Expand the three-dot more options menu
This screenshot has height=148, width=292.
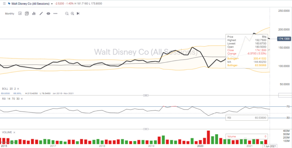pos(55,14)
